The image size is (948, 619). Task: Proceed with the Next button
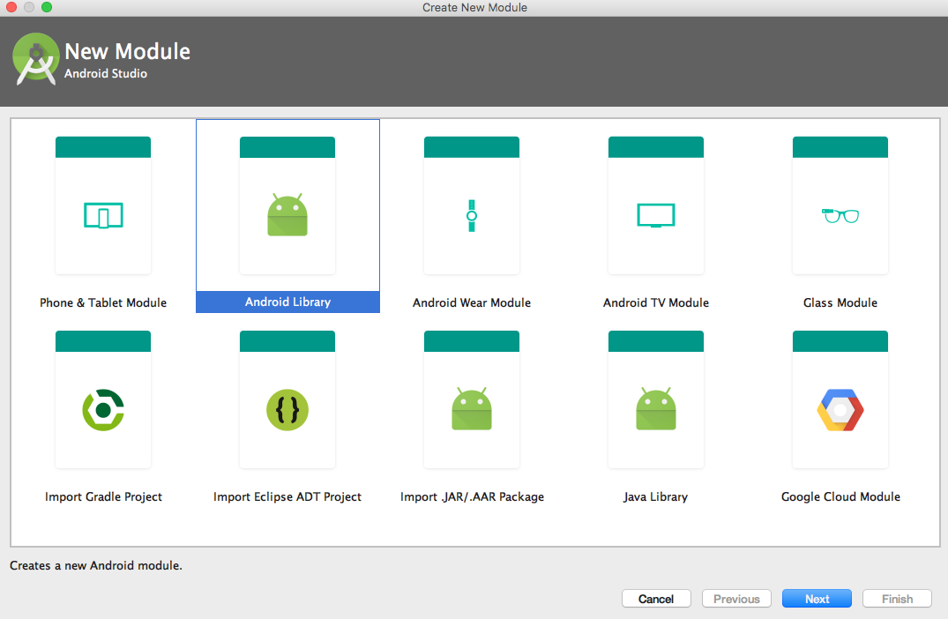tap(817, 599)
